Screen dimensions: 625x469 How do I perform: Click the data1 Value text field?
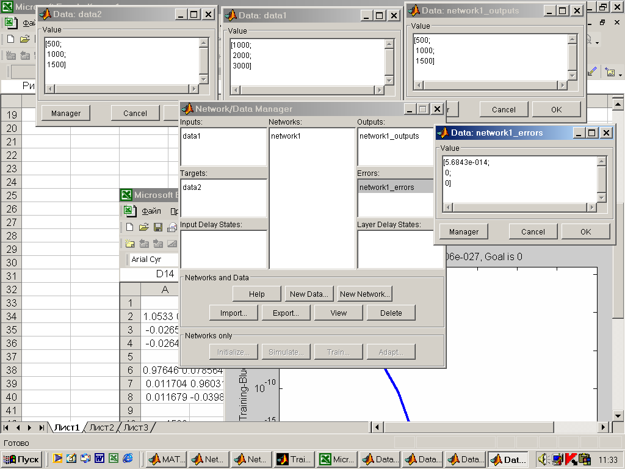308,62
